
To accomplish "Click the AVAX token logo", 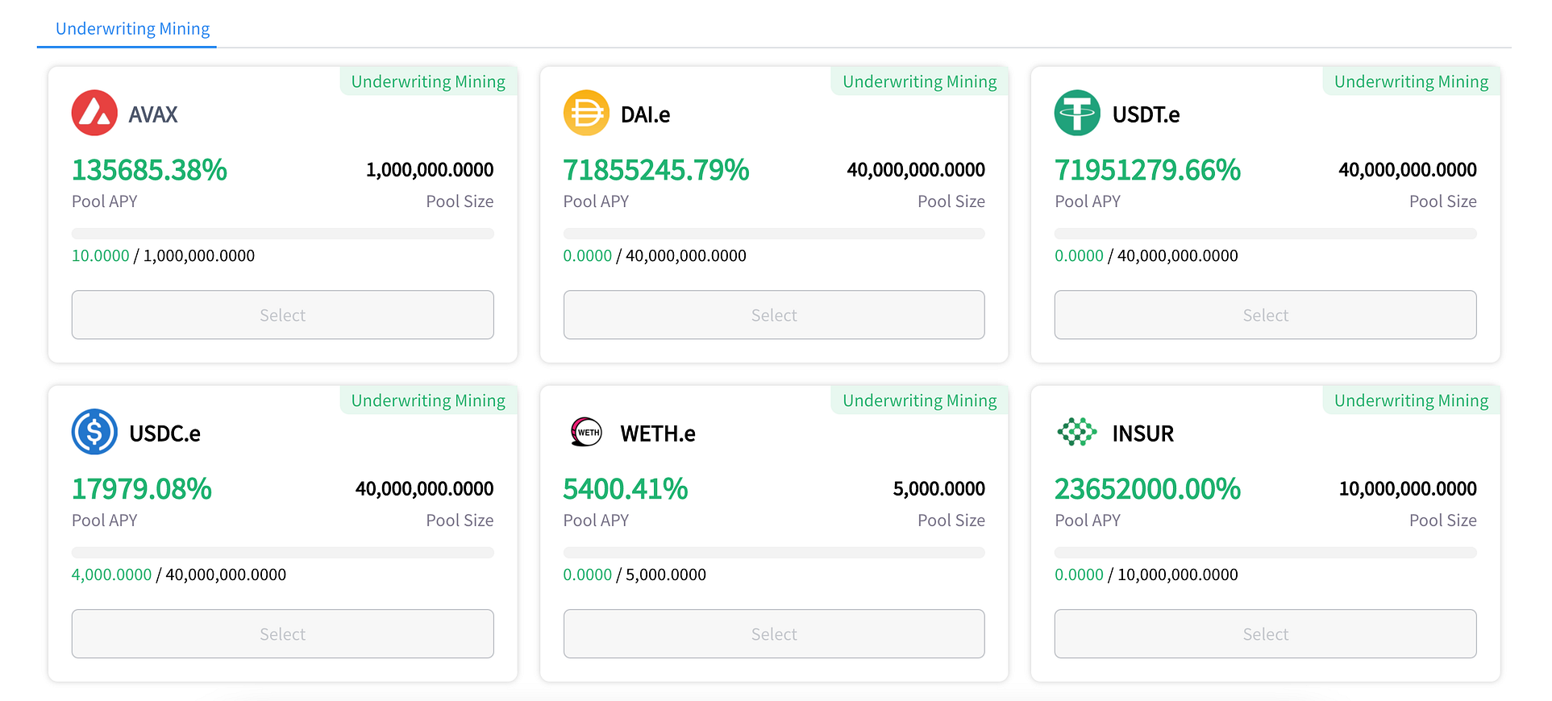I will tap(94, 113).
